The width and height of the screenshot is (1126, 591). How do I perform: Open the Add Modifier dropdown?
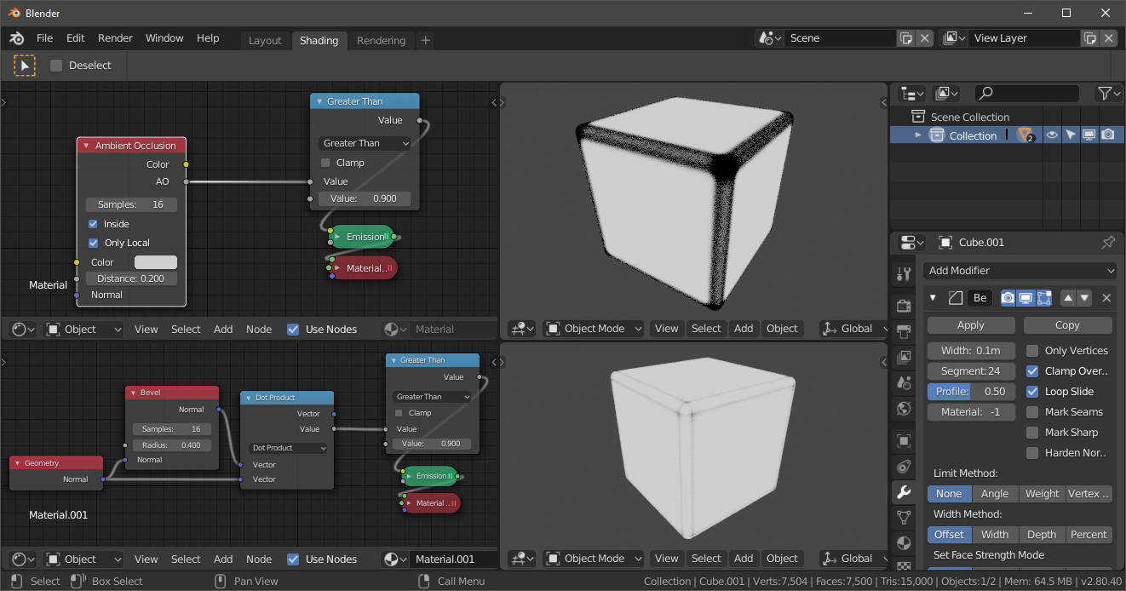[1020, 270]
